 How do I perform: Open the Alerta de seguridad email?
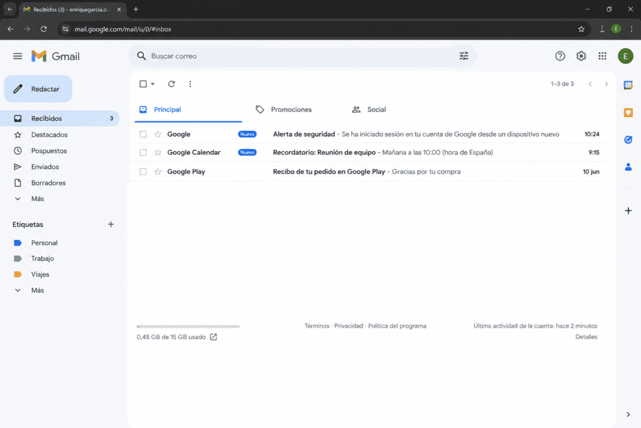point(369,134)
